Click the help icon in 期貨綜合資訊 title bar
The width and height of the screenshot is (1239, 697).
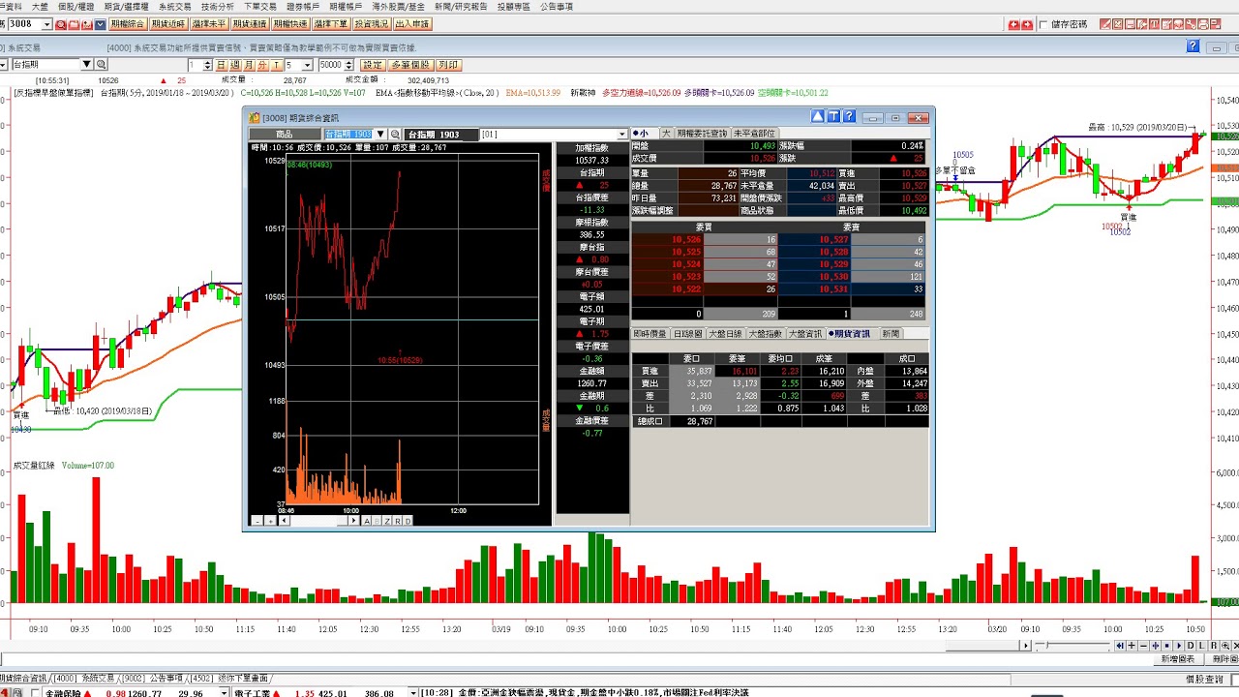pos(849,116)
